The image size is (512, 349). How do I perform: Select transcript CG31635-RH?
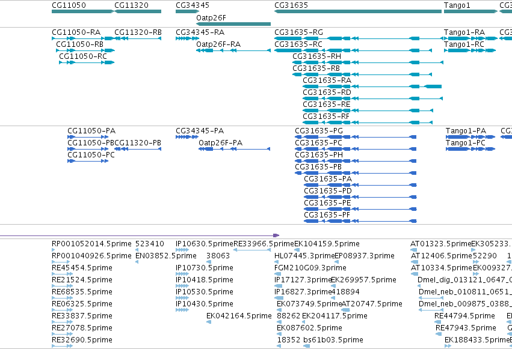[368, 62]
